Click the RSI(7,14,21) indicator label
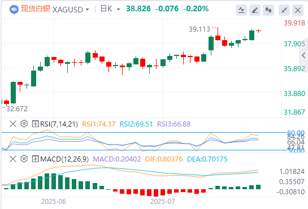The image size is (308, 209). click(x=59, y=124)
